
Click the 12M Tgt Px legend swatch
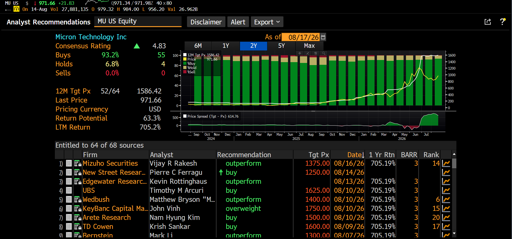[185, 55]
